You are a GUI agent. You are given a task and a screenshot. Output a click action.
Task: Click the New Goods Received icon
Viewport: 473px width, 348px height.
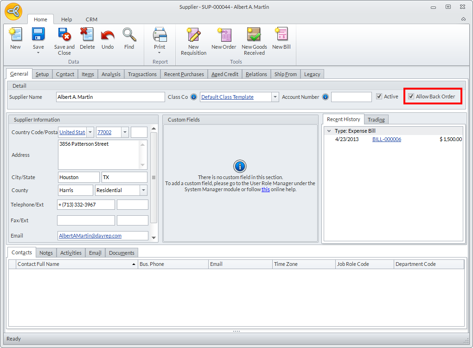tap(254, 35)
